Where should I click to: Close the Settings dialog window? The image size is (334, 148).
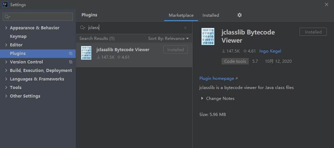point(327,4)
